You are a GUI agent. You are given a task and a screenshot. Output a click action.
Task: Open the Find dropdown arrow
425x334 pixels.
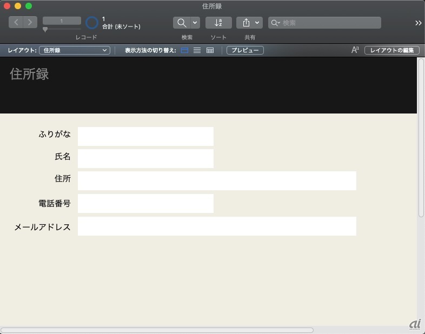(x=195, y=23)
